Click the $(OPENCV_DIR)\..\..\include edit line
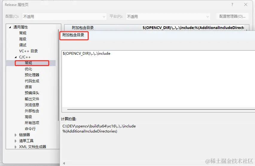The image size is (255, 166). pos(86,54)
